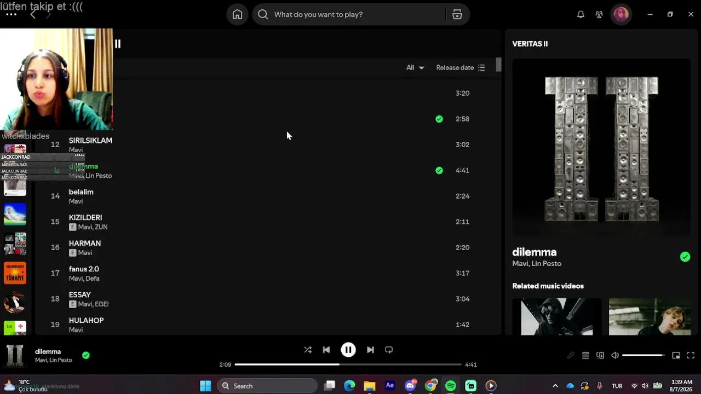Open the VERITAS II panel title

530,44
